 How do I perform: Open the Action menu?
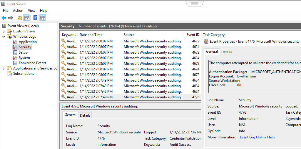coord(18,11)
